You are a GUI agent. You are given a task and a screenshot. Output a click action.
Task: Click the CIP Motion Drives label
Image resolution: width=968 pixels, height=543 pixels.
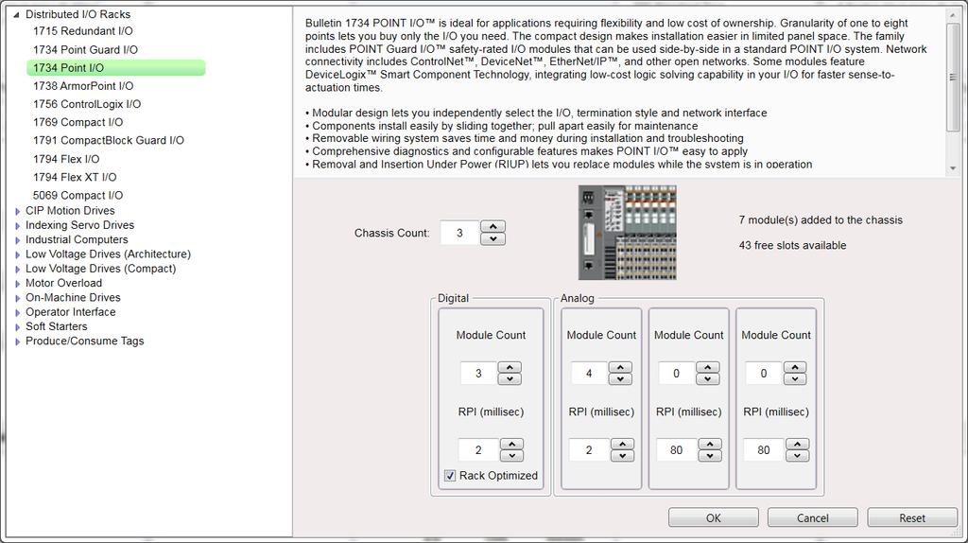click(x=70, y=211)
